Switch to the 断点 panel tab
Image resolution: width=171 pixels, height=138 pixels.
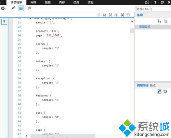(x=153, y=85)
